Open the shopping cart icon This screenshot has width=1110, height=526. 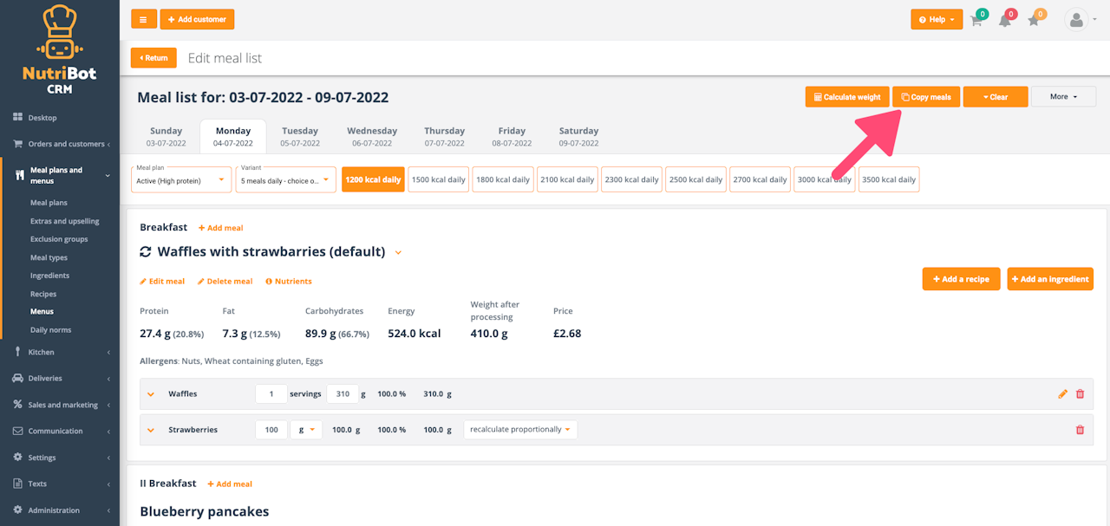(x=976, y=20)
